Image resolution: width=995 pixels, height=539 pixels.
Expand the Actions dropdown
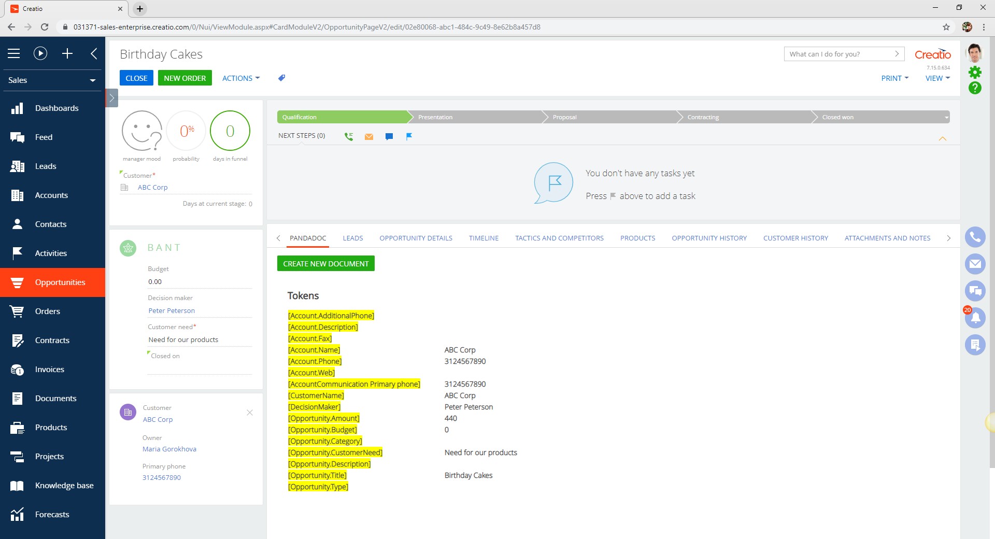tap(240, 78)
